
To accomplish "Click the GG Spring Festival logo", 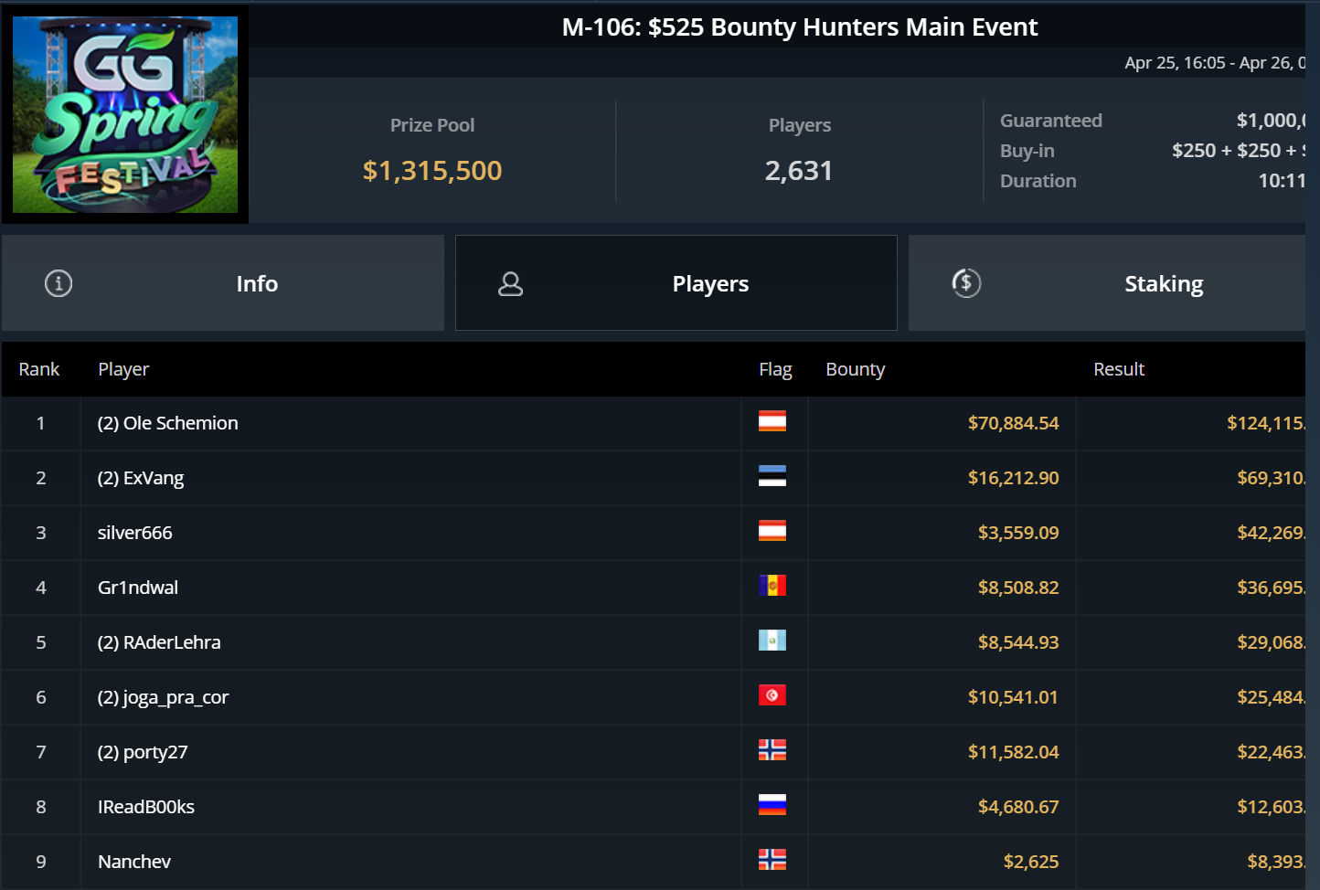I will tap(125, 114).
